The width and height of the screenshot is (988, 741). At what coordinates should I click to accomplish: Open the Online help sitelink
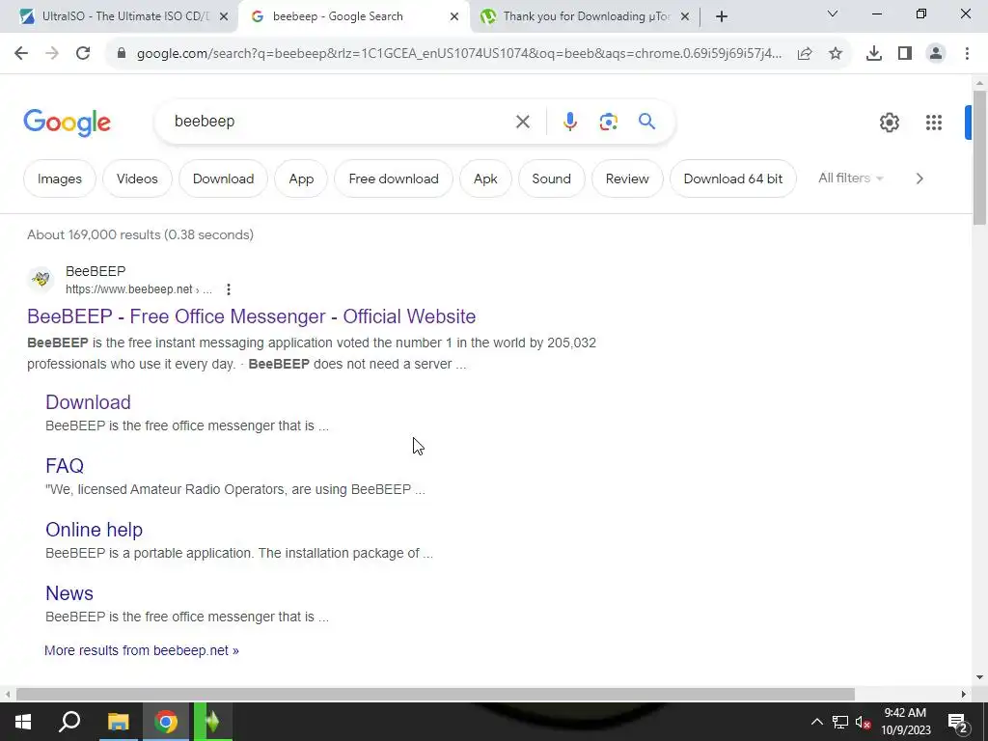coord(94,530)
